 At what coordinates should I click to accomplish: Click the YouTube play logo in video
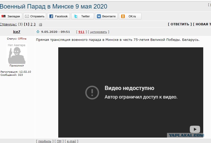point(195,129)
